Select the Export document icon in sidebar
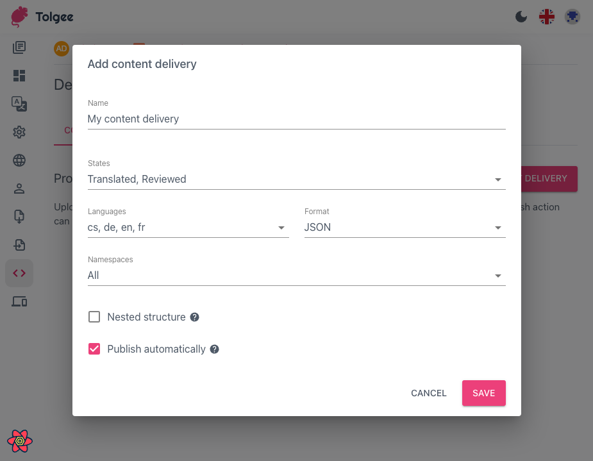593x461 pixels. [19, 217]
